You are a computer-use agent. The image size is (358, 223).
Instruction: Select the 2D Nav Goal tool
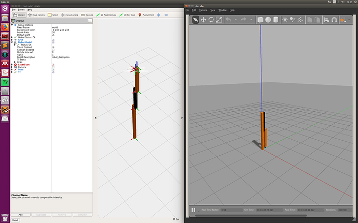point(127,15)
